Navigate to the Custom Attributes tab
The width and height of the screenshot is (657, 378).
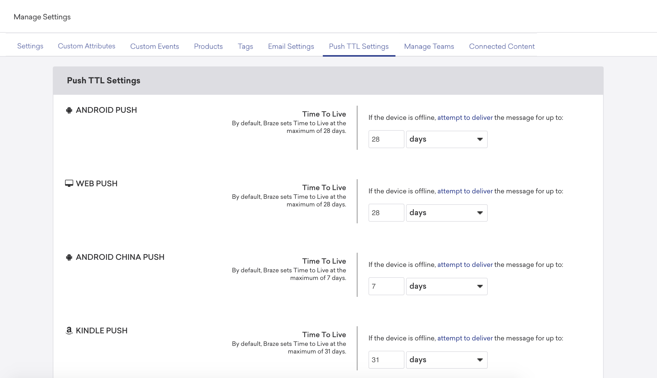[86, 45]
